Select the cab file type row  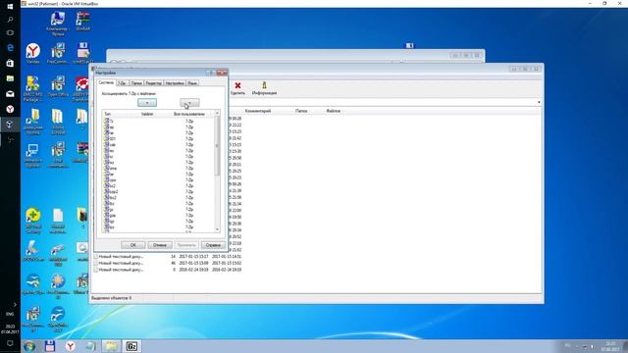coord(159,144)
